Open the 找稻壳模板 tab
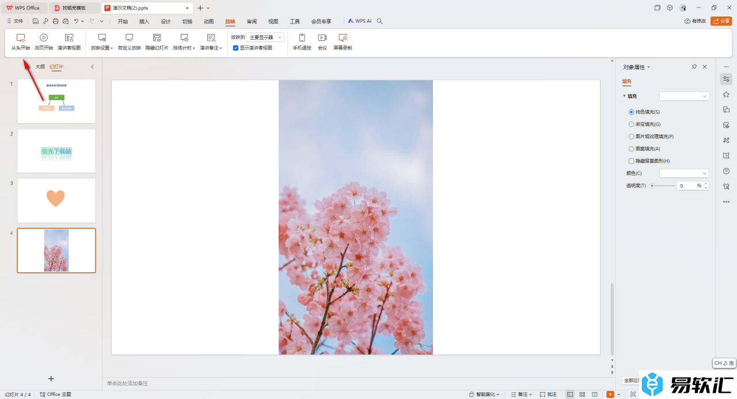 [x=74, y=8]
